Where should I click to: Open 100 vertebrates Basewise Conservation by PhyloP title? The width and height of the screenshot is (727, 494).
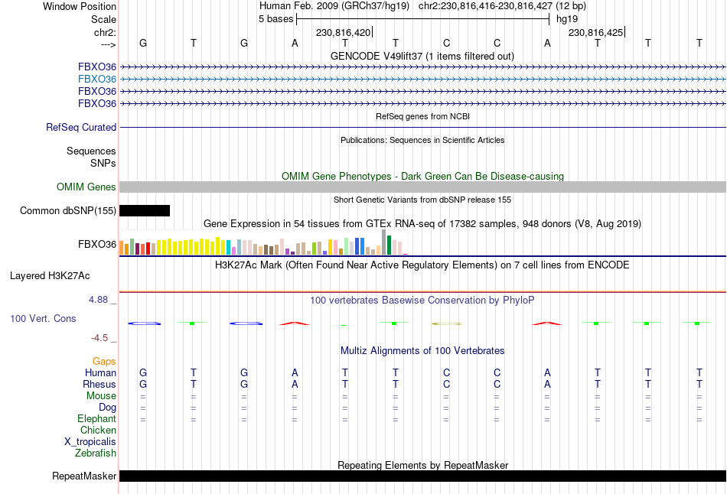coord(422,301)
